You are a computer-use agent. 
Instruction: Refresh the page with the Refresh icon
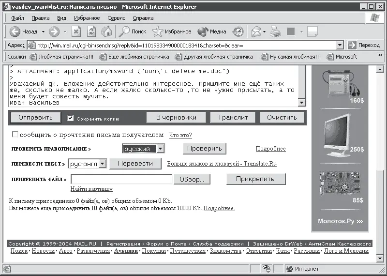tap(91, 31)
